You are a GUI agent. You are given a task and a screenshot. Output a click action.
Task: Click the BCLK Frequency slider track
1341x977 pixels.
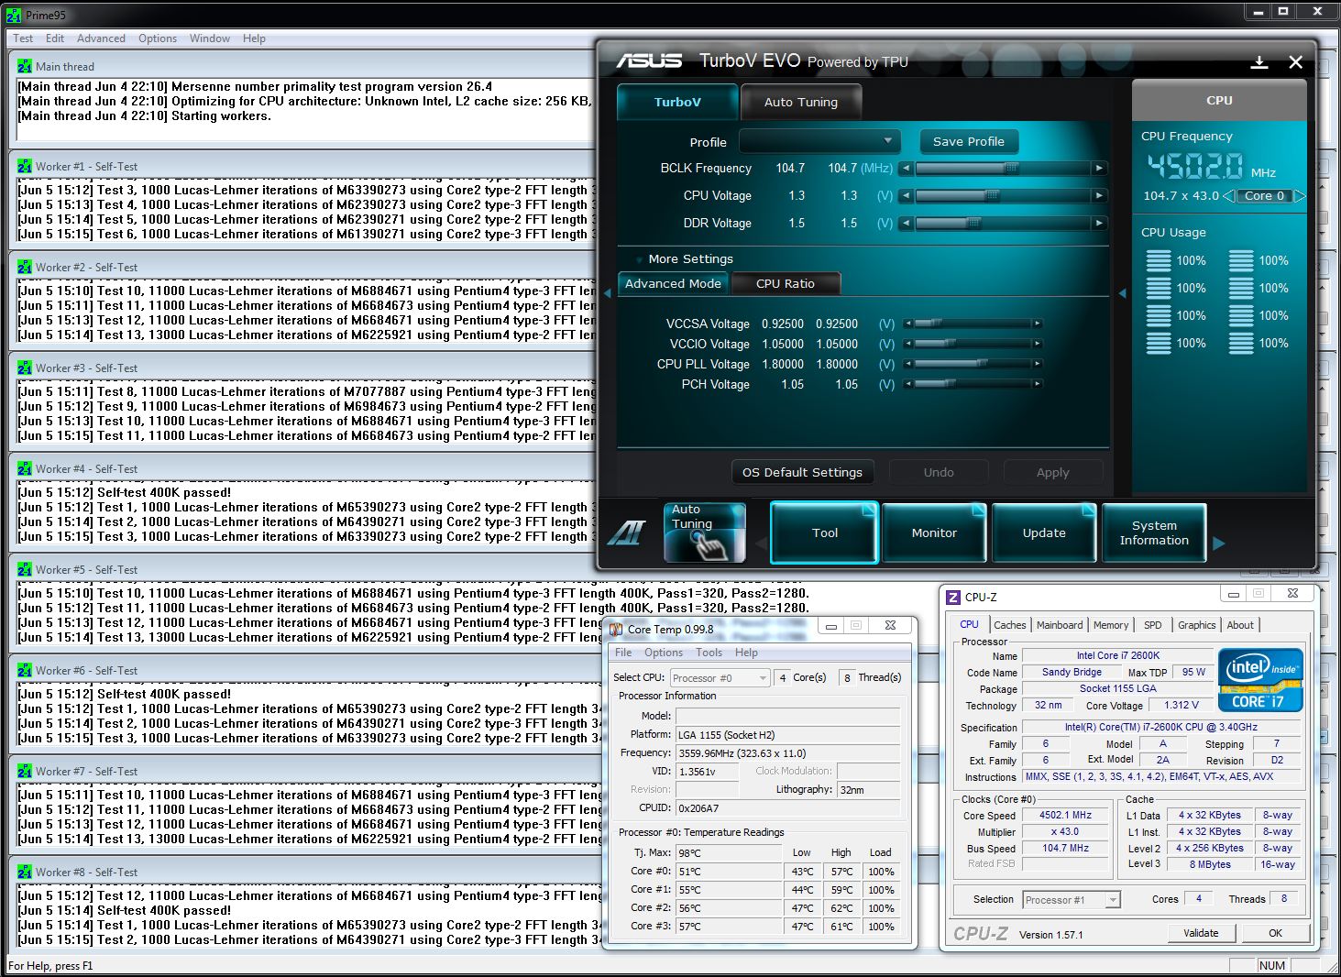(1003, 168)
